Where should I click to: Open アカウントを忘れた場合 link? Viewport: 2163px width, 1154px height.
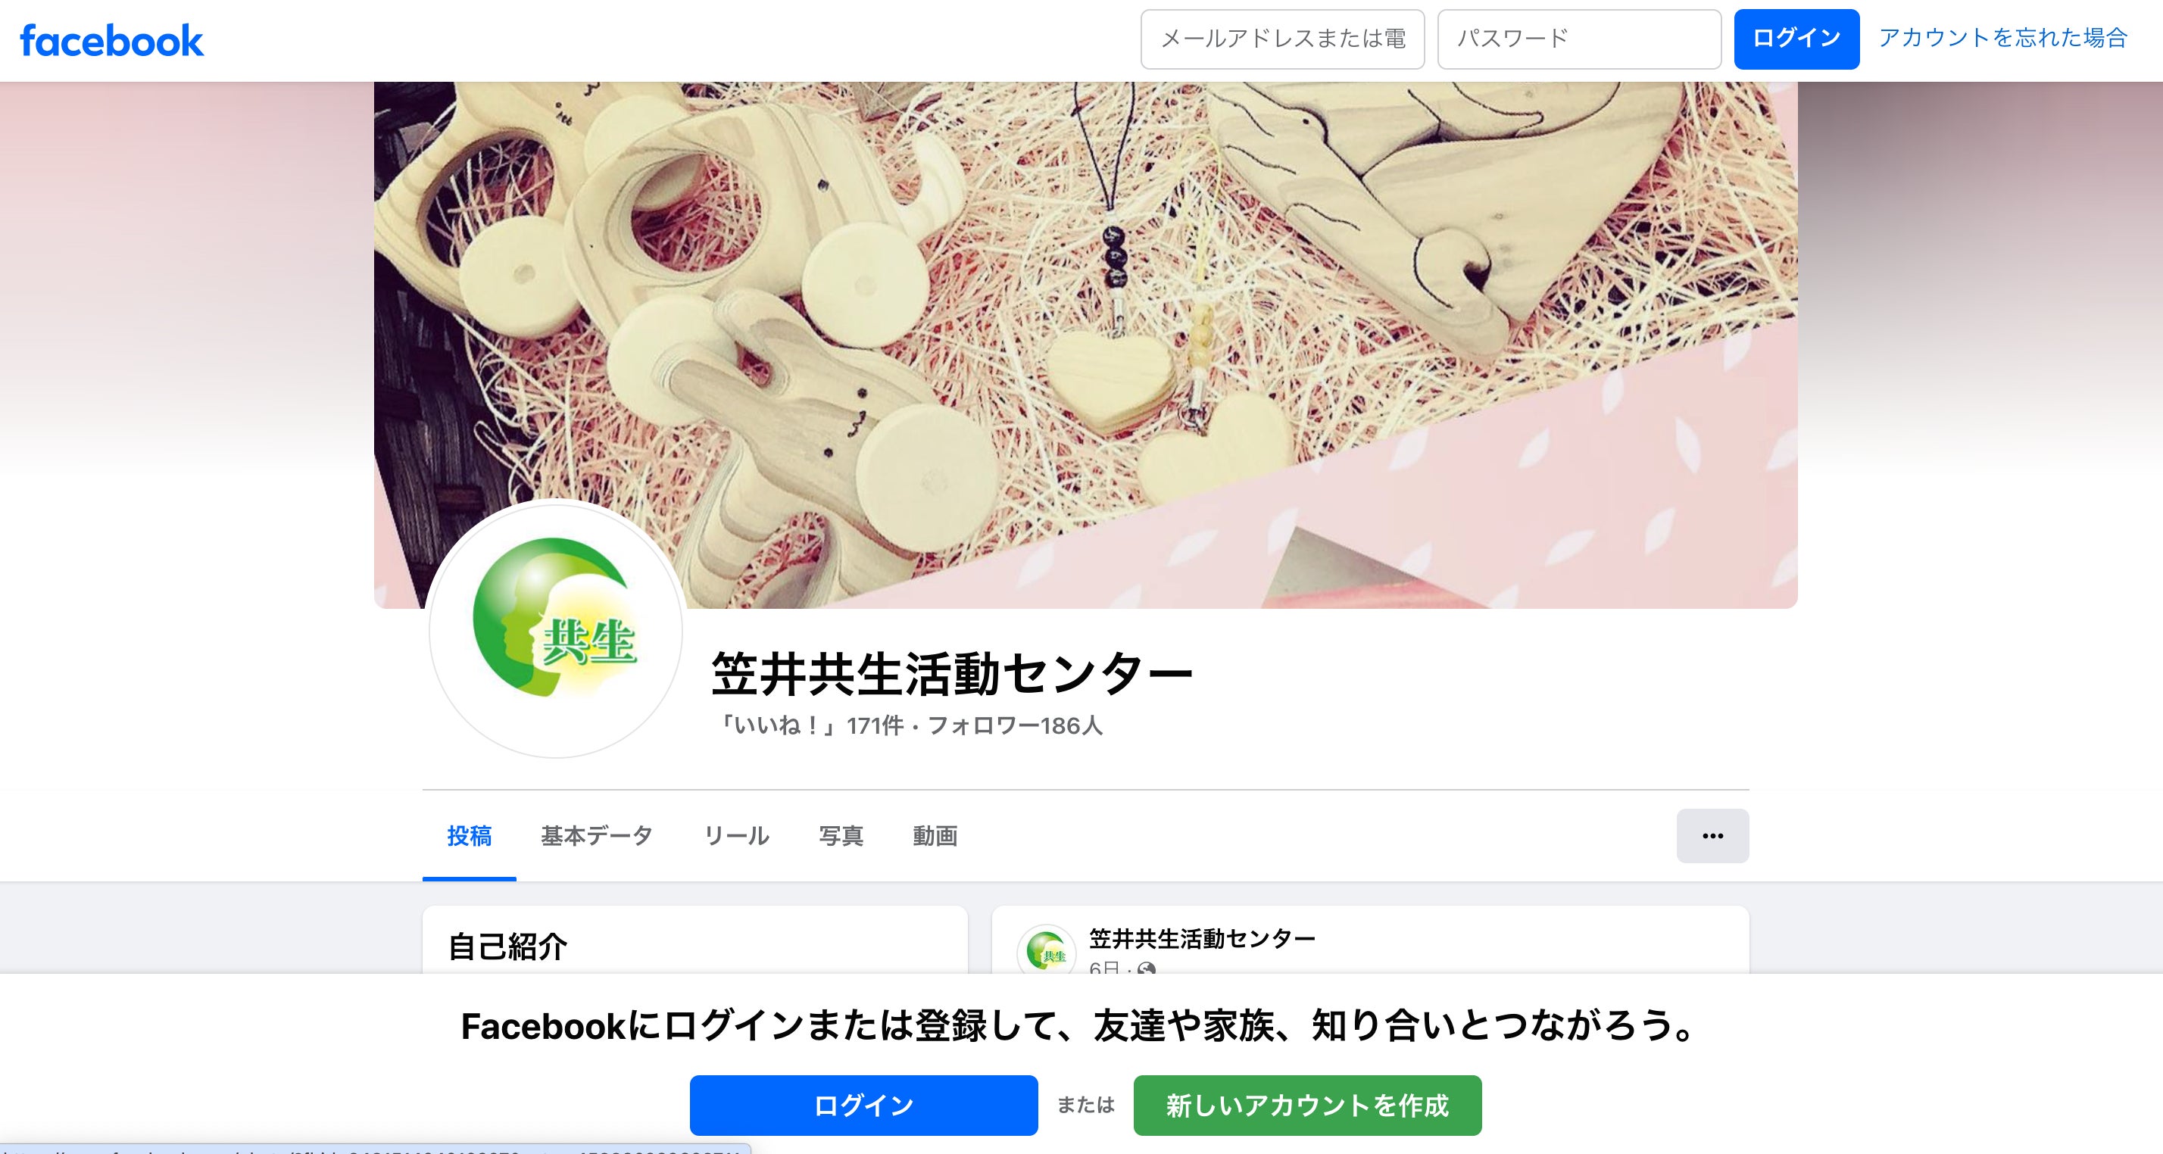[x=2002, y=38]
